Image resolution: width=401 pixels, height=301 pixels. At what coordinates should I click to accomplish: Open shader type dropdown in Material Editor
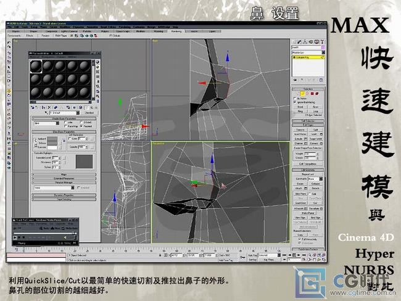46,123
